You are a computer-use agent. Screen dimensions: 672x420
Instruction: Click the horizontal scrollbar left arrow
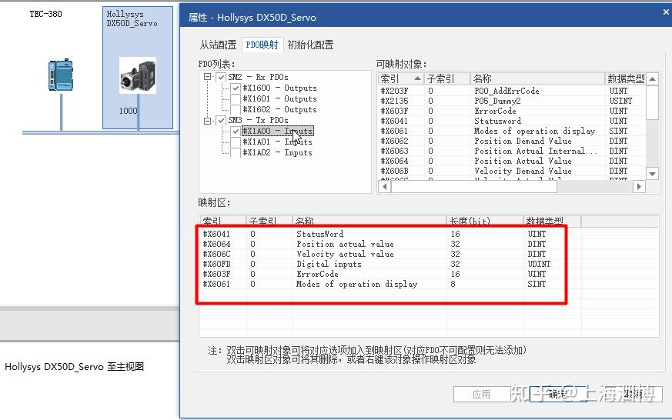coord(384,186)
